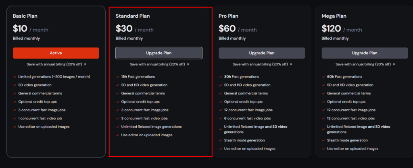Click the checkmark next to 15h Fast generations
Viewport: 413px width, 168px height.
pyautogui.click(x=117, y=77)
